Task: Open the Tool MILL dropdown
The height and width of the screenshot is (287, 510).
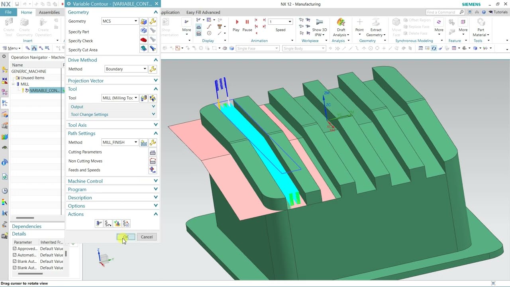Action: (120, 98)
